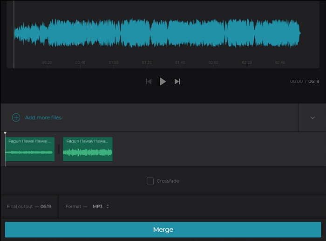Click the Crossfade label text

coord(168,181)
